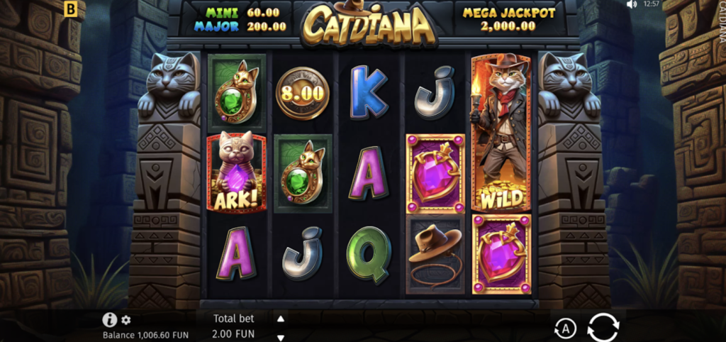The image size is (726, 342).
Task: Click the yellow B logo icon
Action: (70, 9)
